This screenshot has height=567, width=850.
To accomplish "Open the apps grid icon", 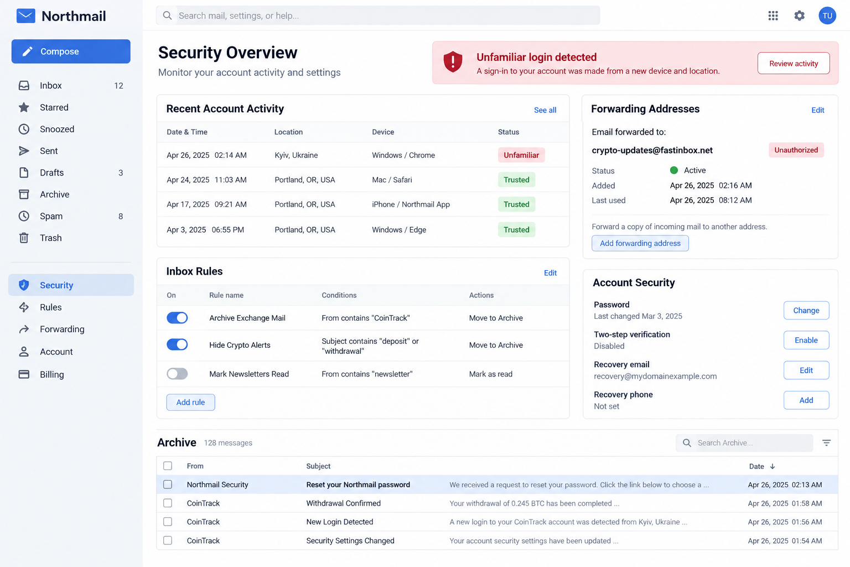I will point(773,16).
